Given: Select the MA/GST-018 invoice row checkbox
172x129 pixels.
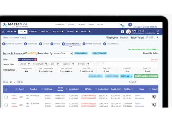Looking at the screenshot, I should pos(6,105).
